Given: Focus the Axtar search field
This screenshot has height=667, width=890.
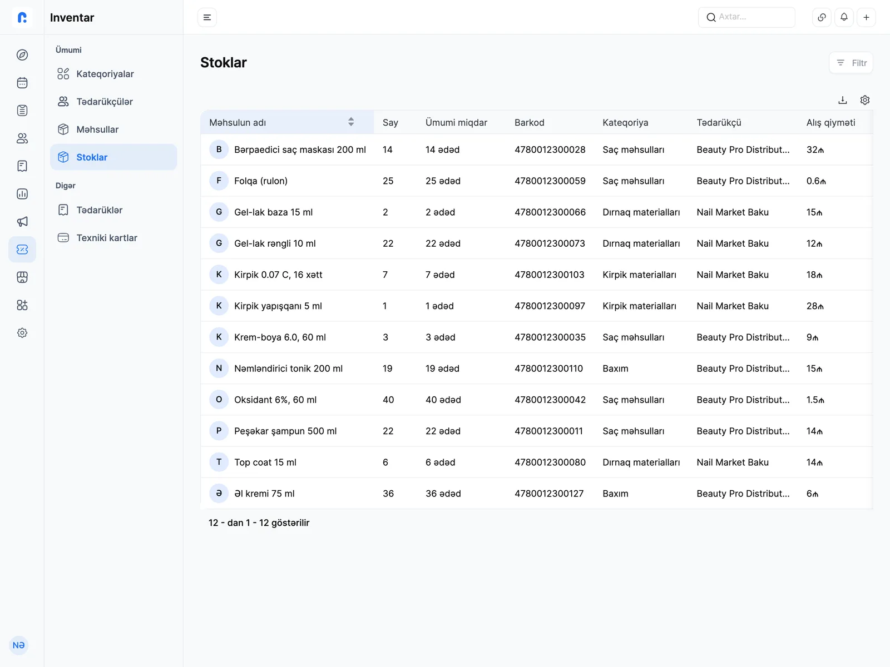Looking at the screenshot, I should tap(746, 17).
